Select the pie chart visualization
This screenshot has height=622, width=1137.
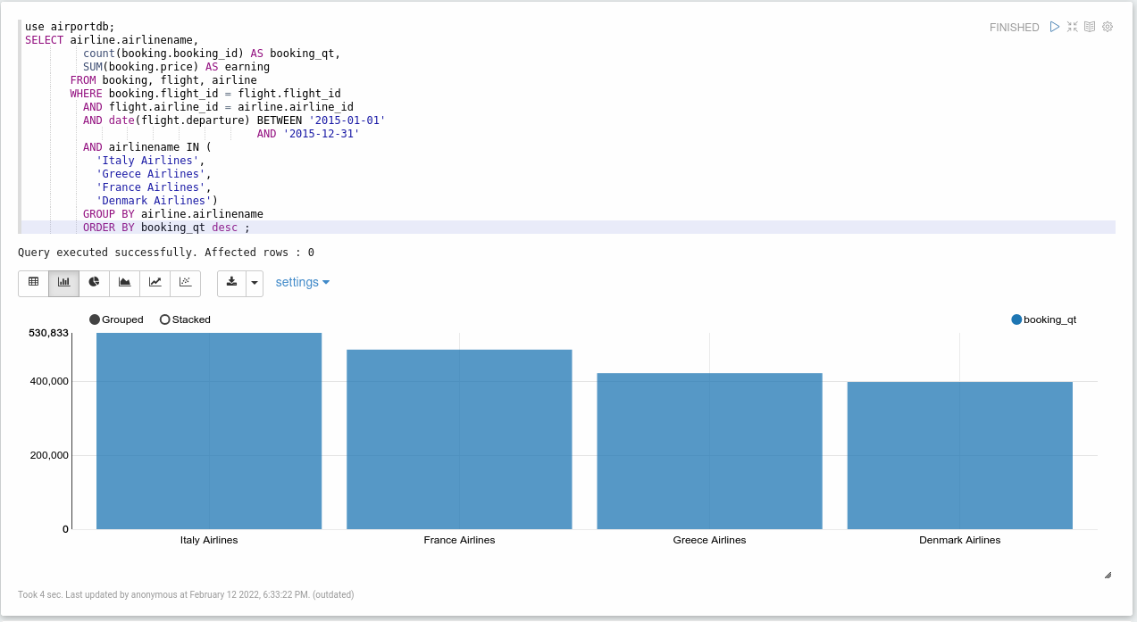click(x=94, y=282)
